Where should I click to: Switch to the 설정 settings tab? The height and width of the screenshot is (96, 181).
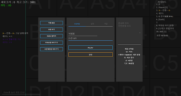pyautogui.click(x=92, y=24)
